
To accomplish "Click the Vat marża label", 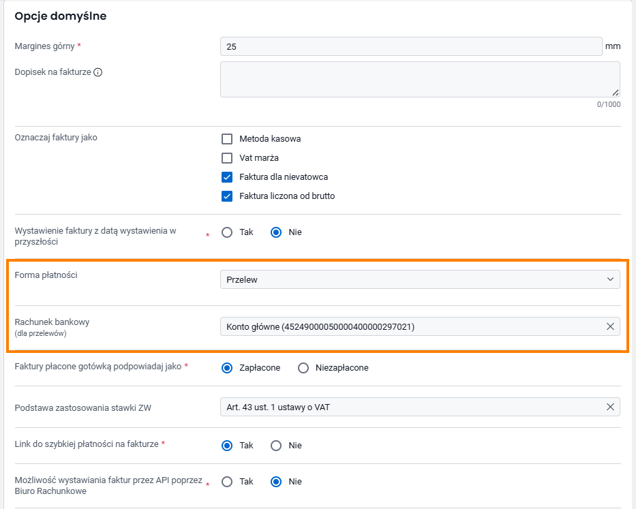I will pyautogui.click(x=259, y=158).
